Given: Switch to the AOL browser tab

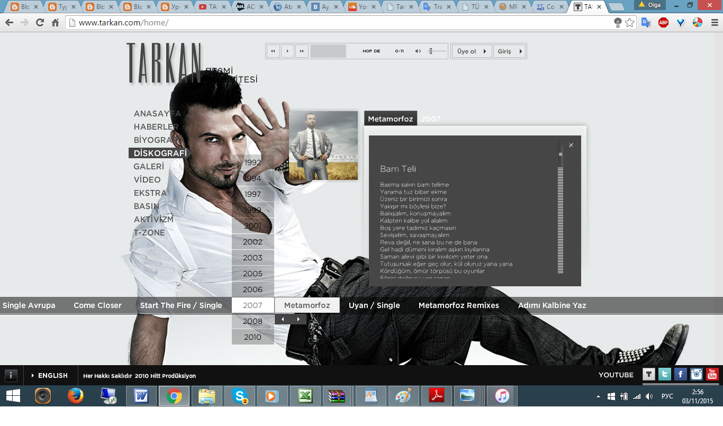Looking at the screenshot, I should pos(249,7).
